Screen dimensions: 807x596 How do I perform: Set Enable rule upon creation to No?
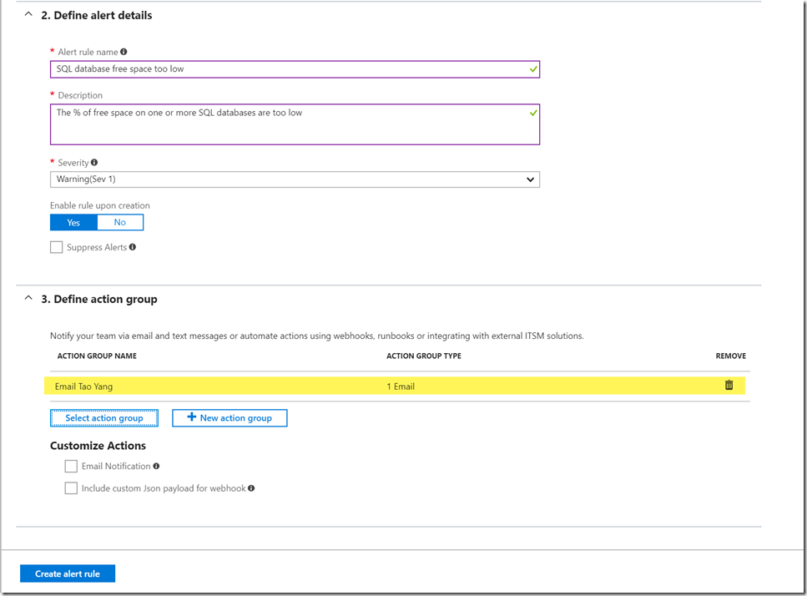pos(120,222)
